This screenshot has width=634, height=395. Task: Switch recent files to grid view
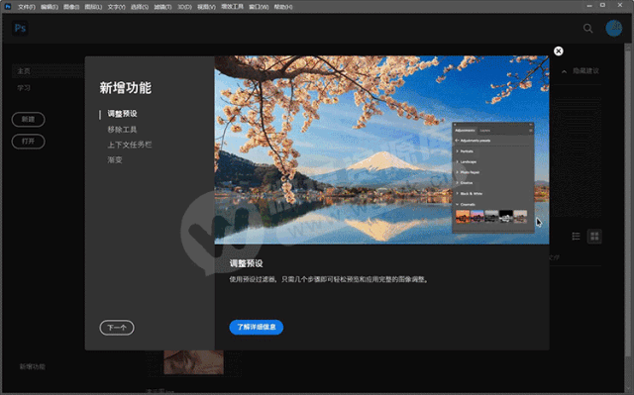point(594,237)
